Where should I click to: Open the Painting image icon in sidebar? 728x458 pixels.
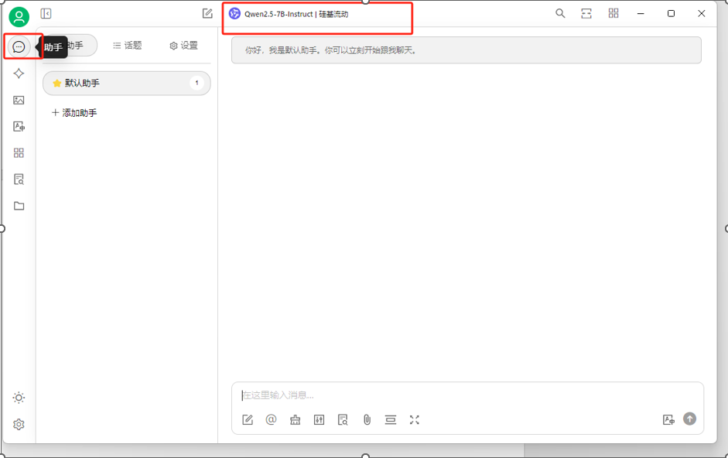point(19,100)
